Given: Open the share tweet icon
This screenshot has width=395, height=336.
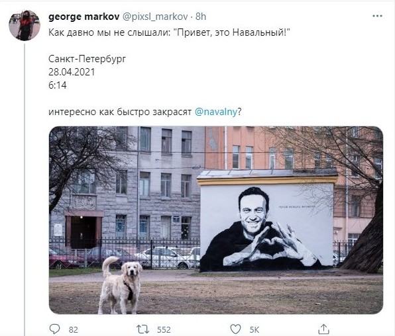Looking at the screenshot, I should (323, 329).
